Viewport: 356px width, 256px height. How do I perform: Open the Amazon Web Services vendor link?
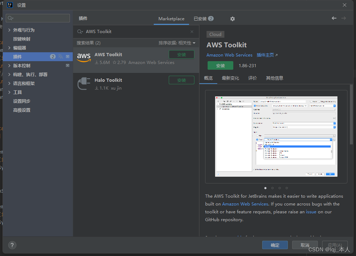click(x=229, y=55)
